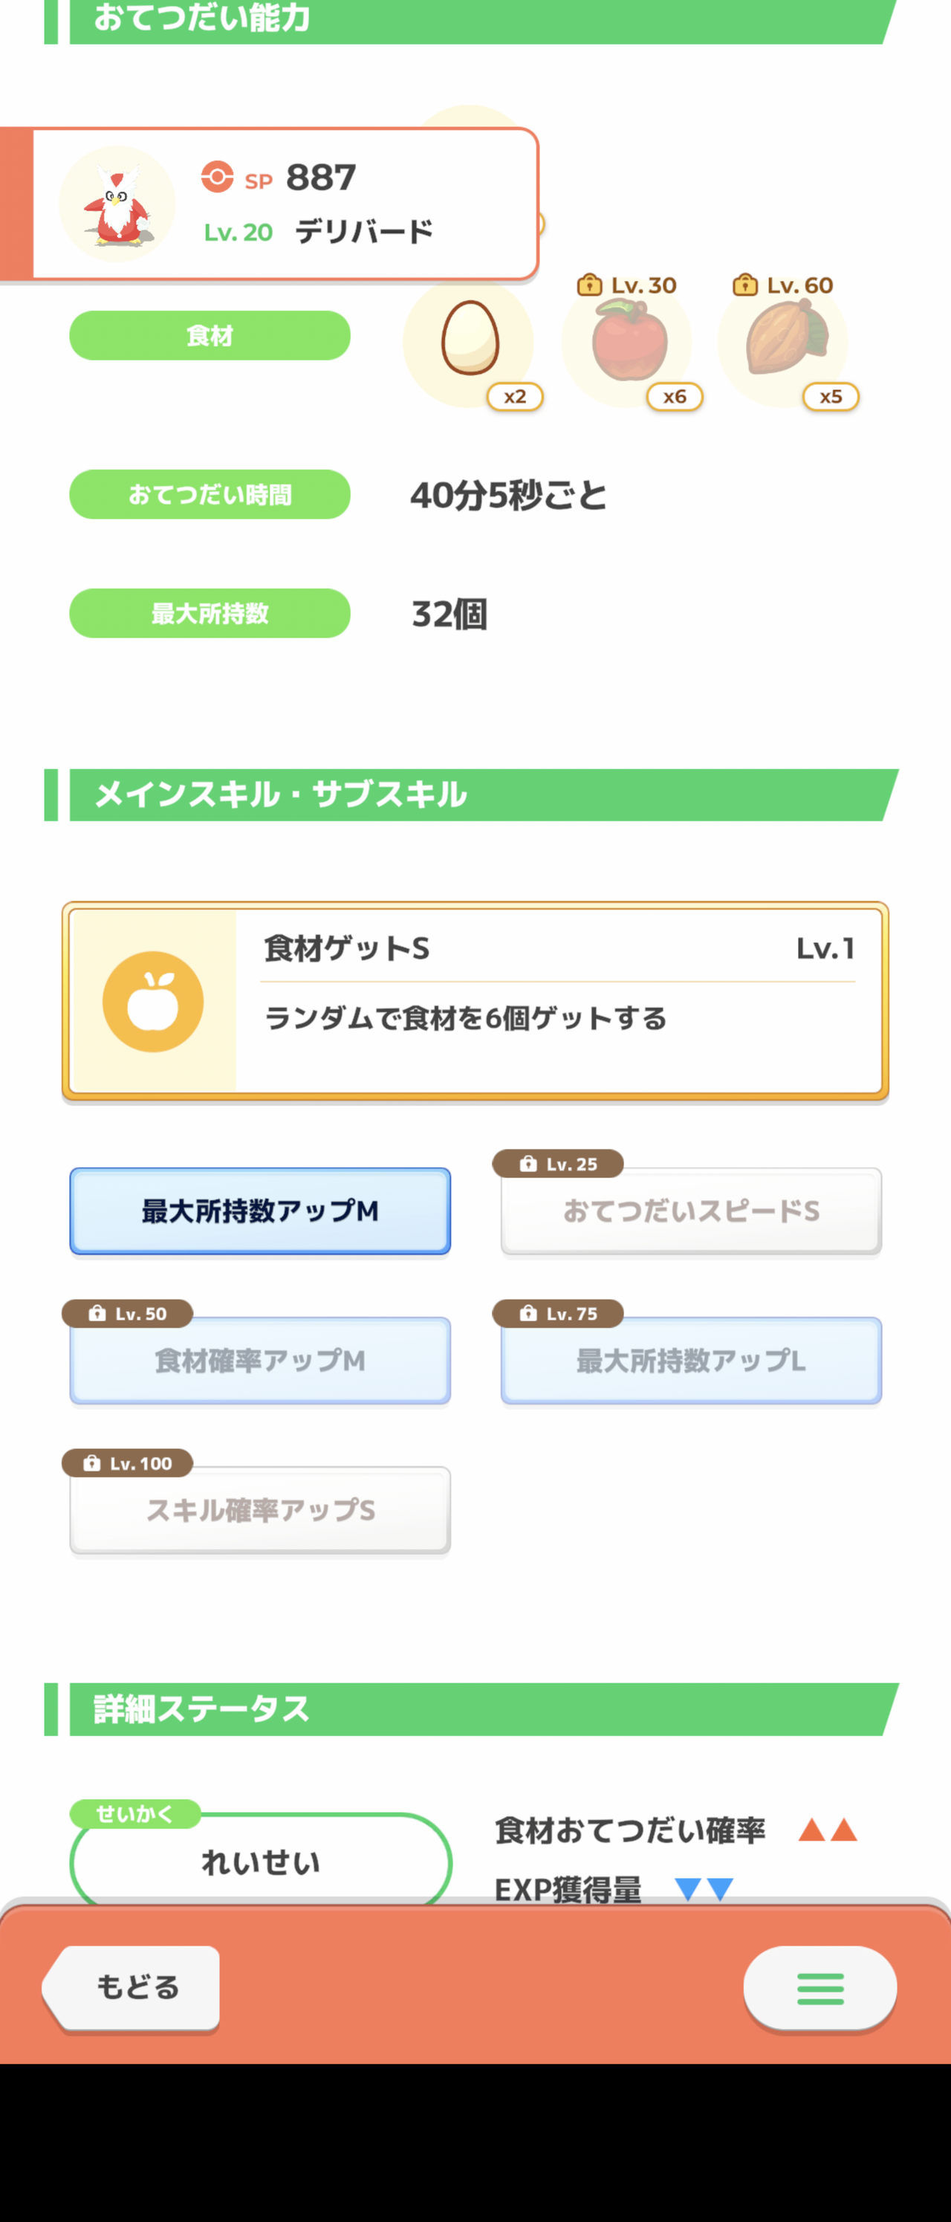
Task: Select the locked おてつだいスピードS sub skill
Action: point(691,1211)
